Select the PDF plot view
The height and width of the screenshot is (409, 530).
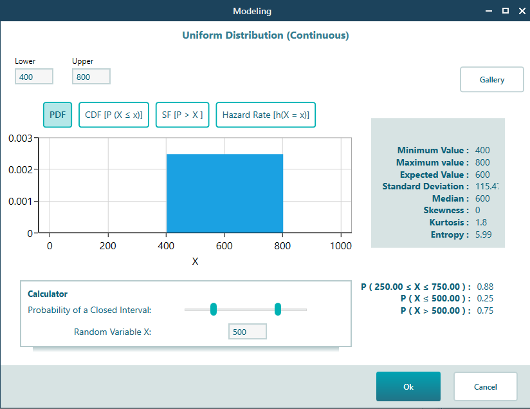tap(57, 115)
